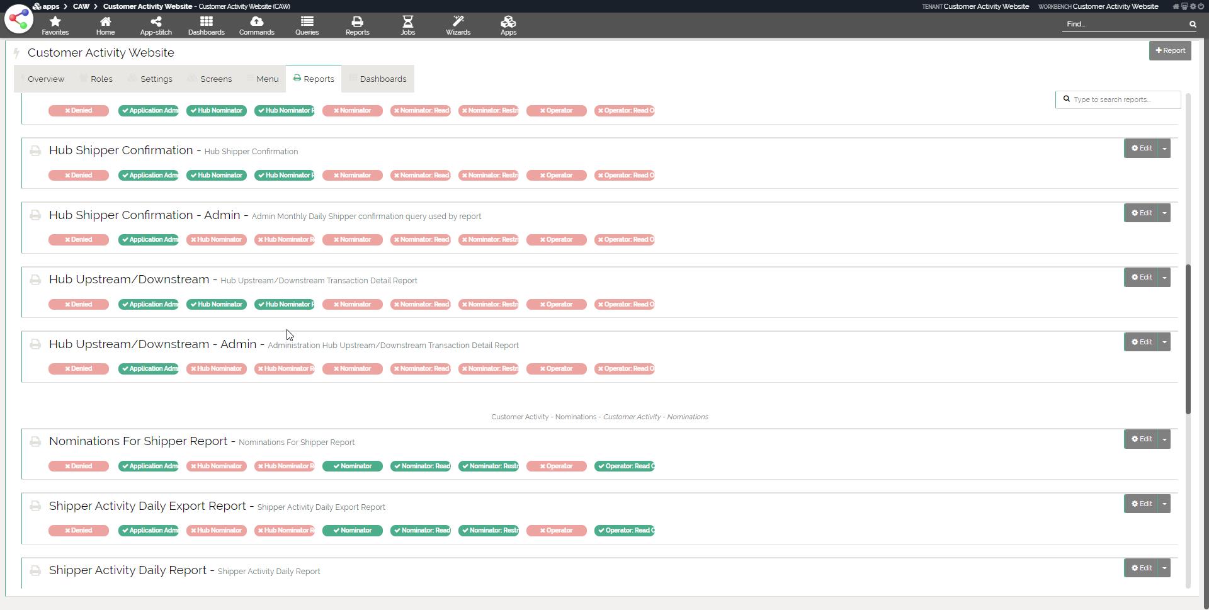Screen dimensions: 1209x610
Task: Toggle Hub Nominator role for Hub Shipper Confirmation - Admin
Action: point(217,240)
